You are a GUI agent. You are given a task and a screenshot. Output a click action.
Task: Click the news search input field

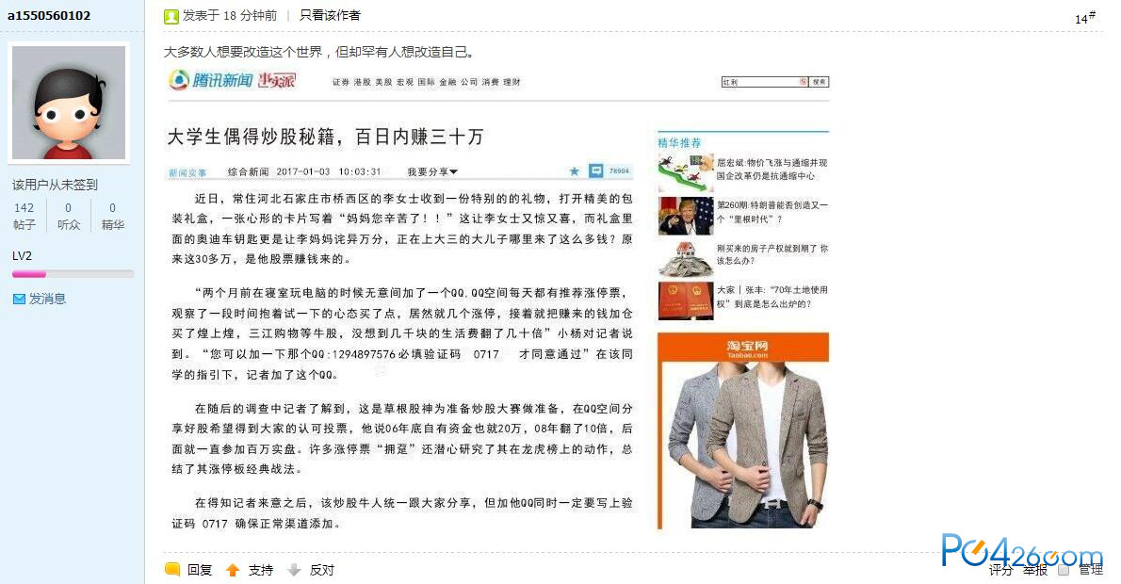(765, 82)
